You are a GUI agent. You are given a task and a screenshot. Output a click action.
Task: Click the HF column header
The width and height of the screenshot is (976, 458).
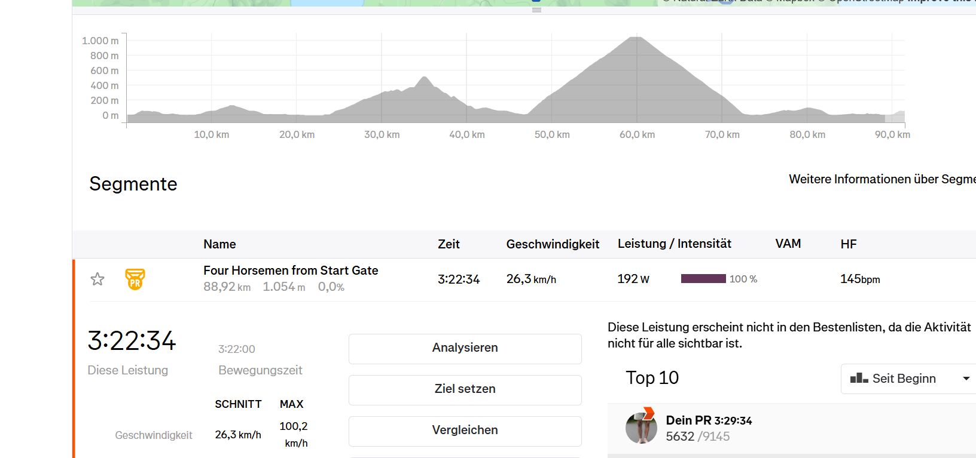(848, 244)
